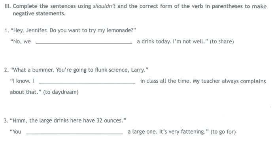
Task: Click the phrase "My teacher always complains"
Action: 229,81
